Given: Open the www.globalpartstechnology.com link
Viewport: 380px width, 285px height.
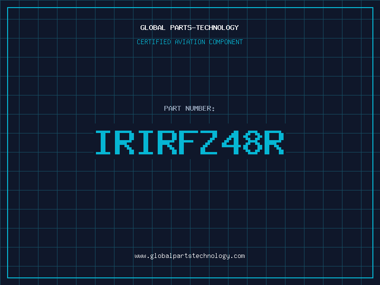Looking at the screenshot, I should pyautogui.click(x=190, y=256).
